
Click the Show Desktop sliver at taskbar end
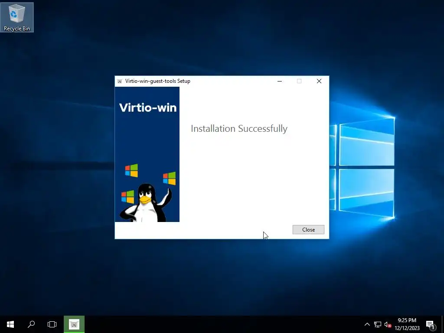tap(443, 324)
